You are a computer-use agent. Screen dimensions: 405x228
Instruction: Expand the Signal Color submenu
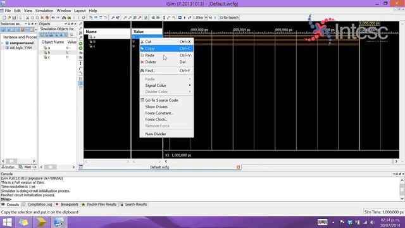click(x=166, y=85)
